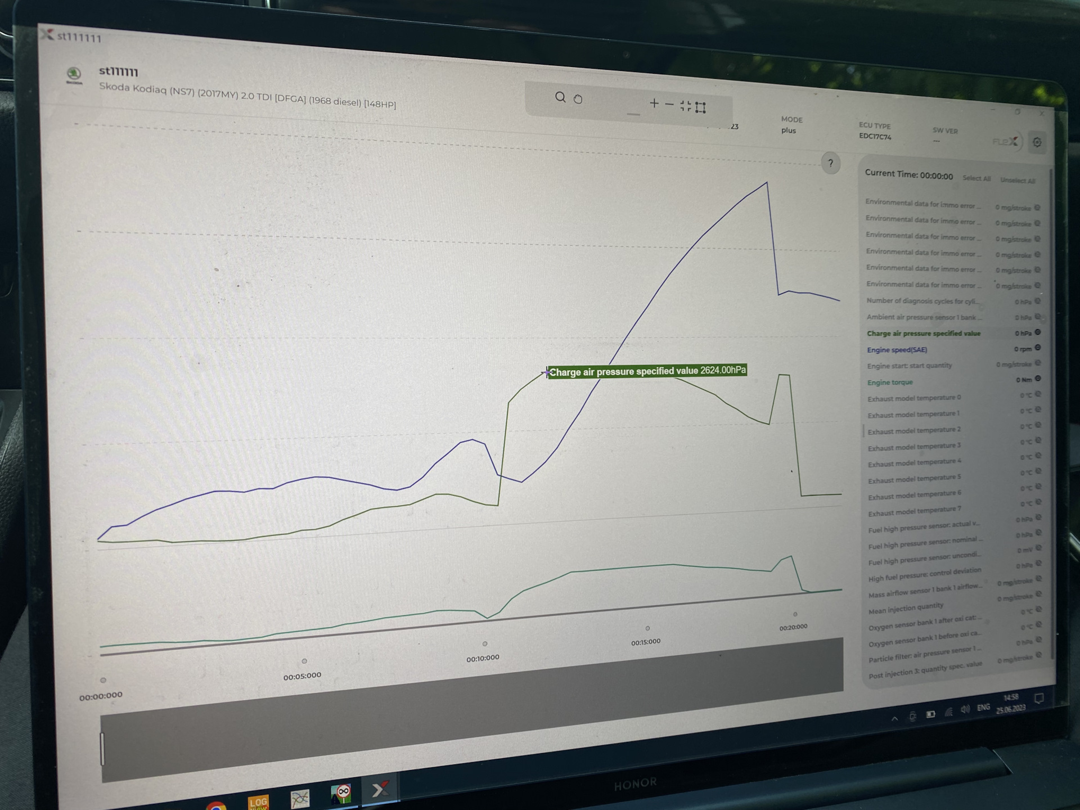
Task: Click the Charge air pressure 2624.00hPa tooltip
Action: [647, 371]
